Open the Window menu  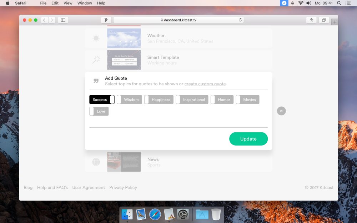[85, 3]
